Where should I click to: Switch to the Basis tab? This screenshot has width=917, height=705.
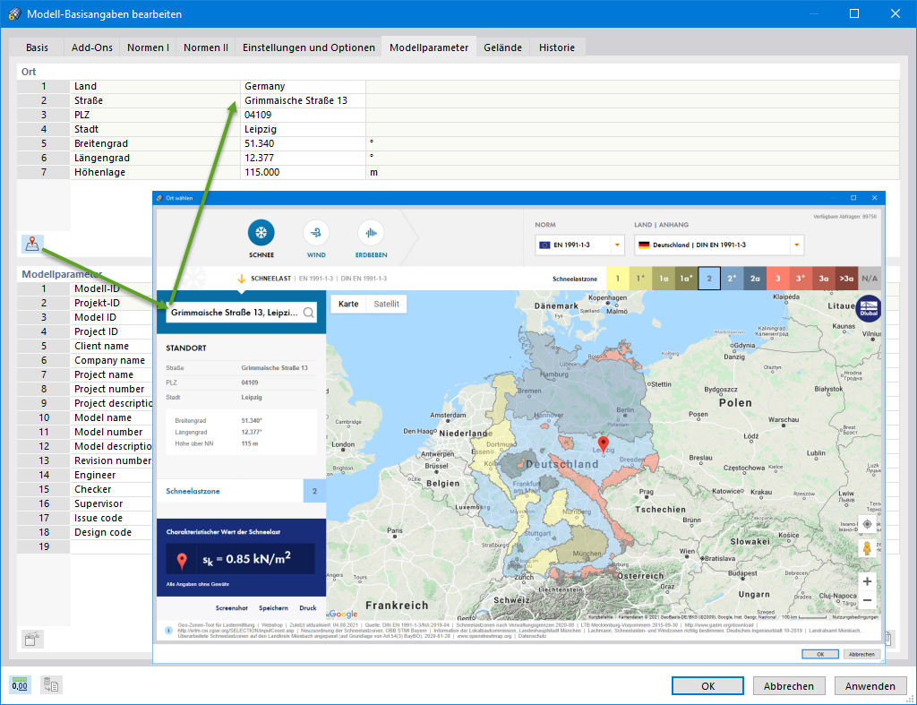pyautogui.click(x=37, y=47)
